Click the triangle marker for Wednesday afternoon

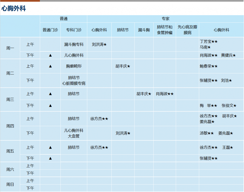[50, 106]
